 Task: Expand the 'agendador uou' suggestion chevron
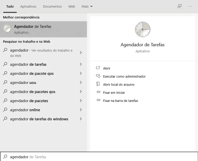81,82
